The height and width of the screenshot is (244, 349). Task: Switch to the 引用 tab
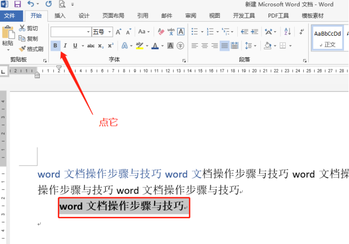(x=143, y=16)
